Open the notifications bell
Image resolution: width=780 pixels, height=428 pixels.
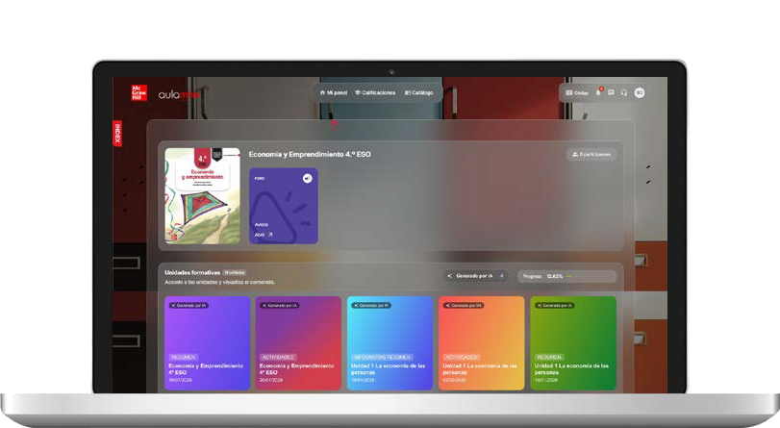click(x=599, y=92)
